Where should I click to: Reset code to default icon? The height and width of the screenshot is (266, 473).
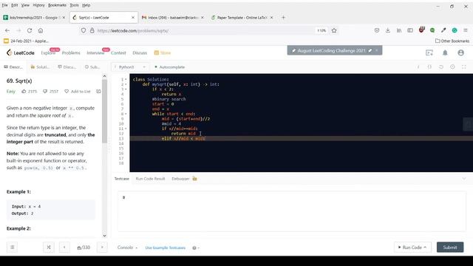click(x=441, y=67)
